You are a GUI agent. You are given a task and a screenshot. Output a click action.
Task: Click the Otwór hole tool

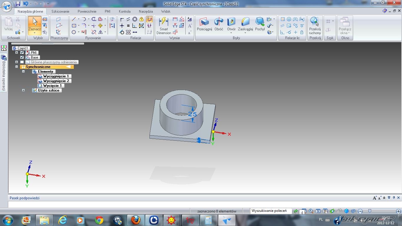point(231,24)
